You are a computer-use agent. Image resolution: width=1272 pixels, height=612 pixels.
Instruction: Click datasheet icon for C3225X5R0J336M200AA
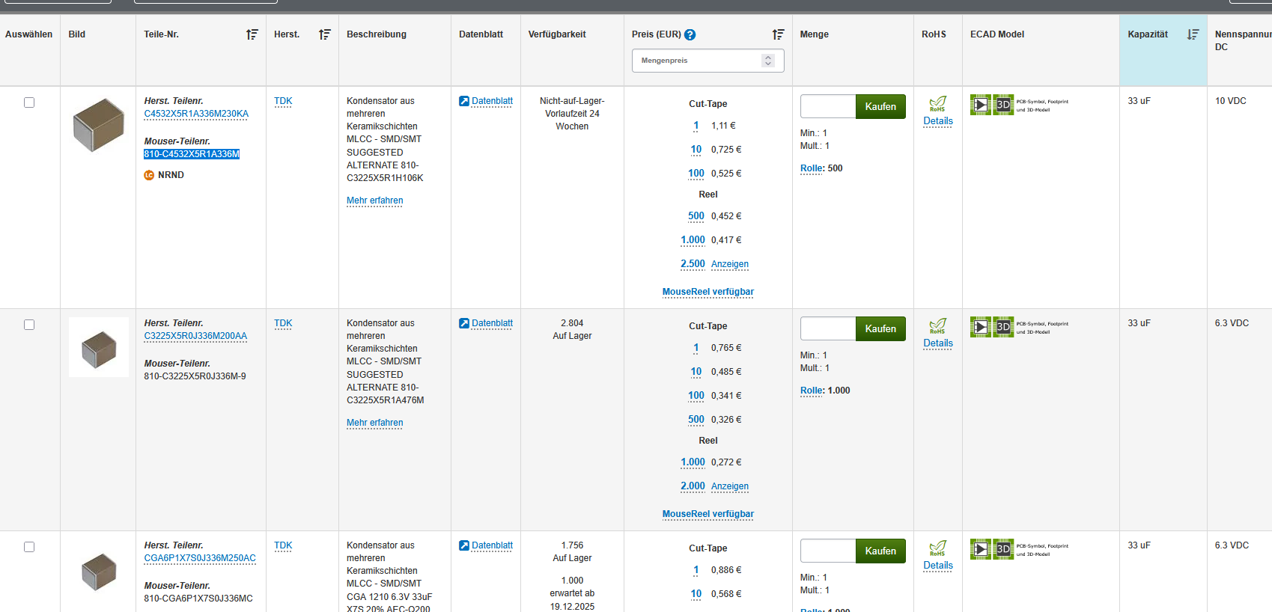(x=464, y=323)
